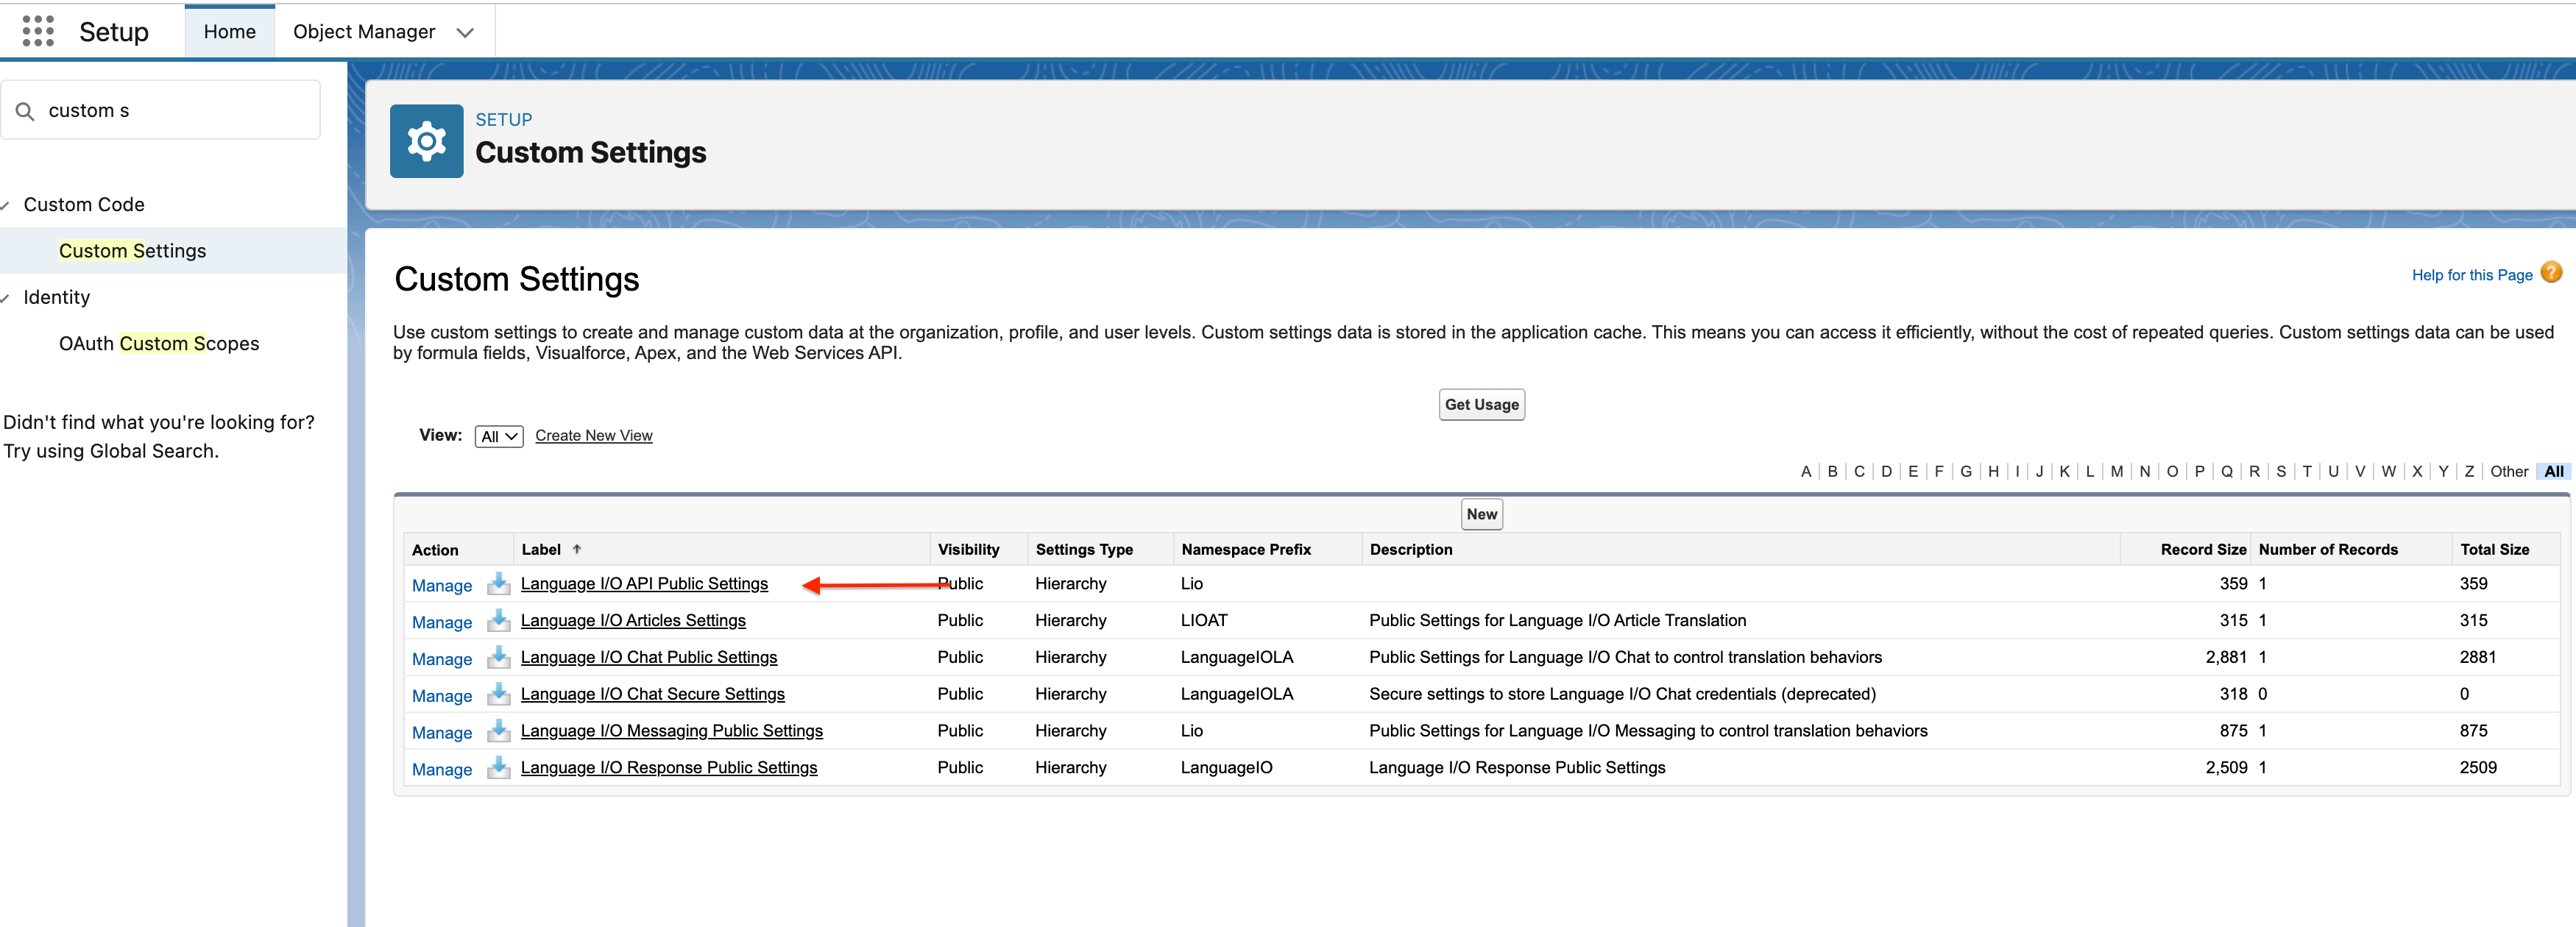
Task: Click the sort arrow beside Label column
Action: coord(577,549)
